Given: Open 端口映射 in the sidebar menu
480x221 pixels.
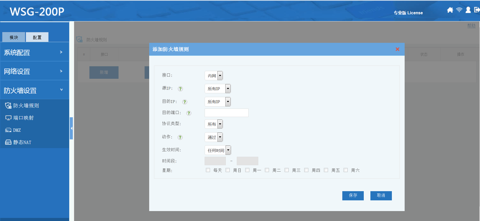Looking at the screenshot, I should (23, 118).
